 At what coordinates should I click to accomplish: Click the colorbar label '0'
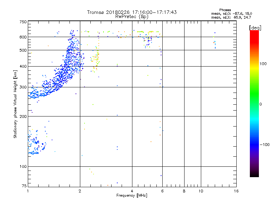[260, 104]
